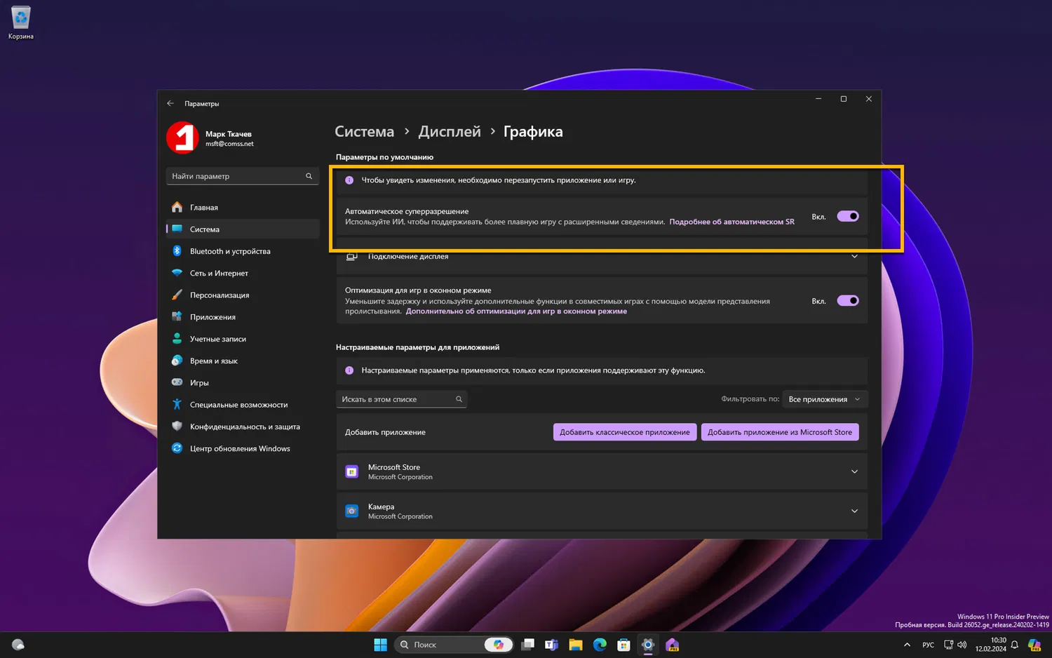The height and width of the screenshot is (658, 1052).
Task: Open Task View on the taskbar
Action: click(528, 645)
